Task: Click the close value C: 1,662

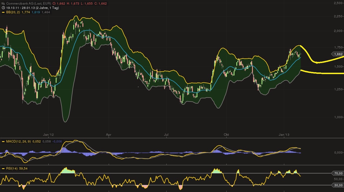Action: [101, 4]
